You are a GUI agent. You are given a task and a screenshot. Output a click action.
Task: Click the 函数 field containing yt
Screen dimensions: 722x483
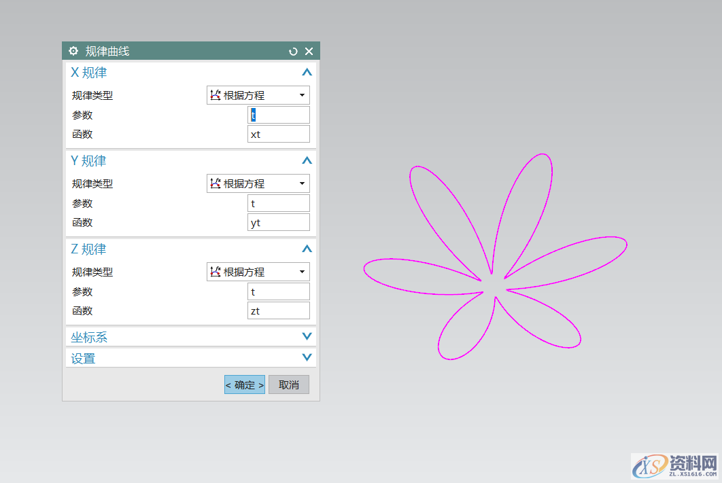click(x=279, y=222)
